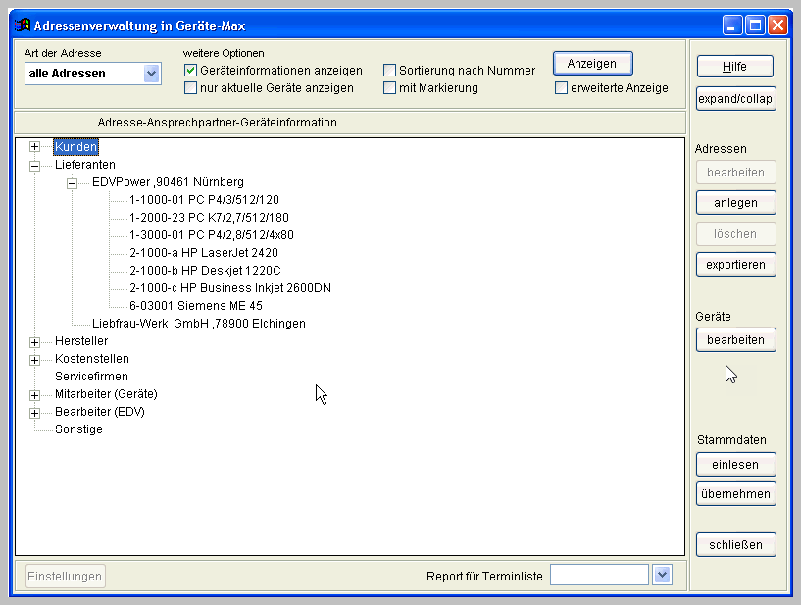801x605 pixels.
Task: Expand the Kostenstellen tree node
Action: pos(35,359)
